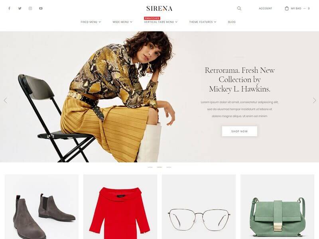Go to next slide arrow

314,100
